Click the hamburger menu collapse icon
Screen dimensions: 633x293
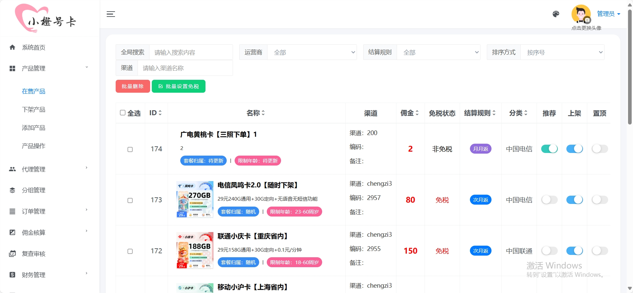coord(111,14)
